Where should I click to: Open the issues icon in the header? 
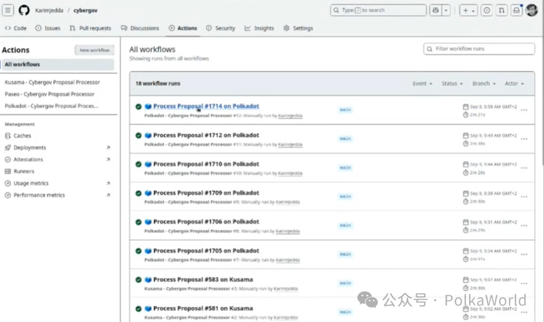point(487,10)
